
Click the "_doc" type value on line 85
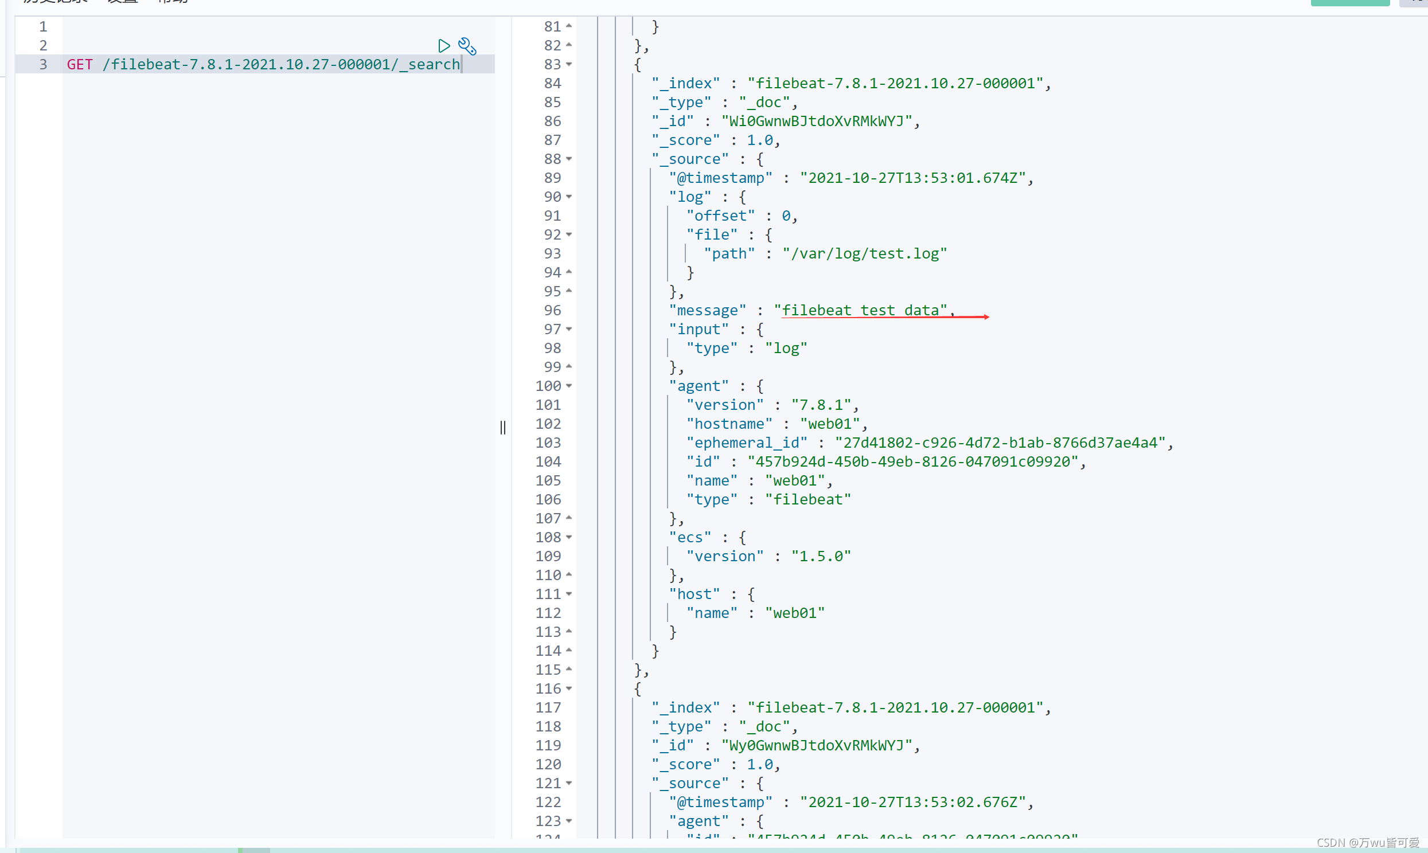pos(764,102)
